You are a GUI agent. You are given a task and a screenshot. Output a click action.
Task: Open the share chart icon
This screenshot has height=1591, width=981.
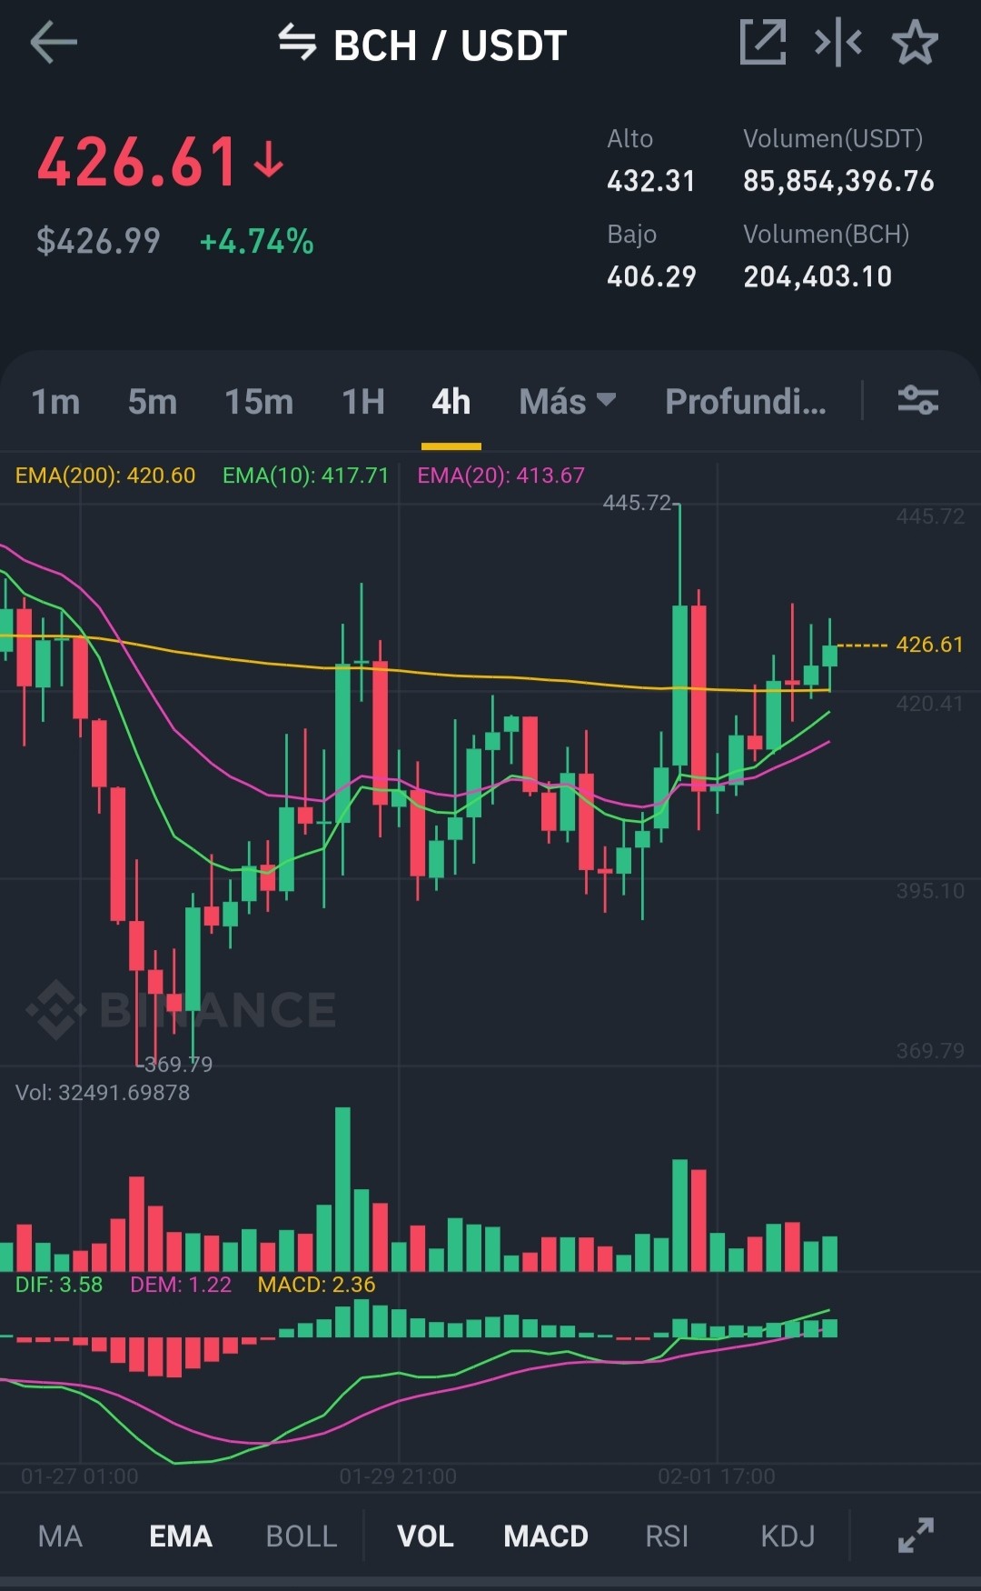click(763, 43)
